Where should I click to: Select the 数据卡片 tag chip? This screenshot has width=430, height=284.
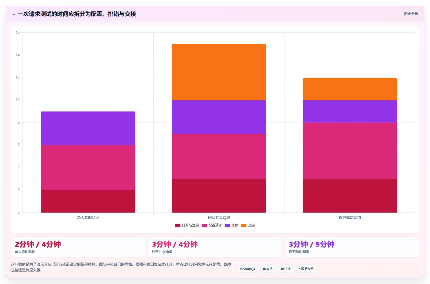[x=306, y=269]
